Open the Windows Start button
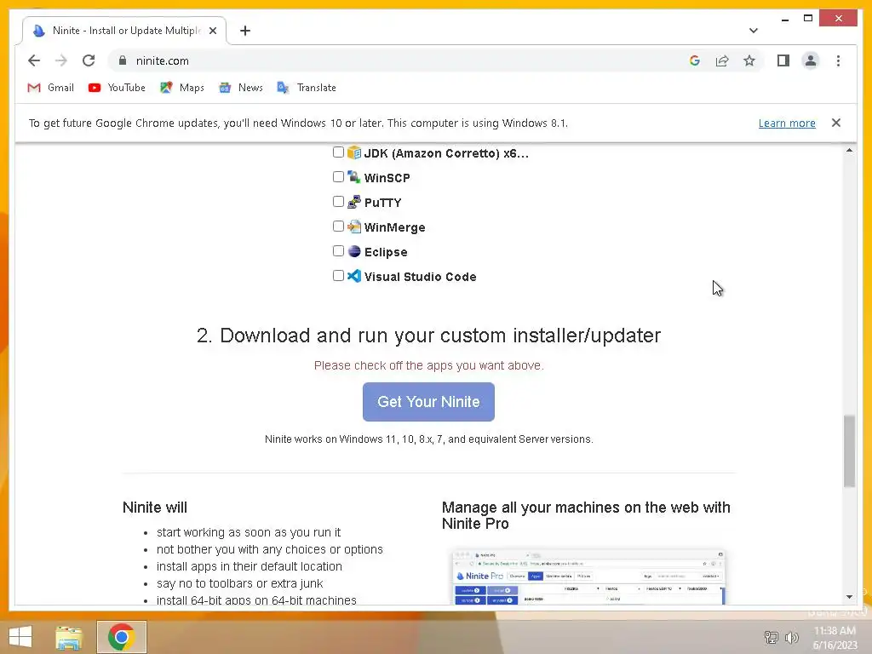 (20, 637)
